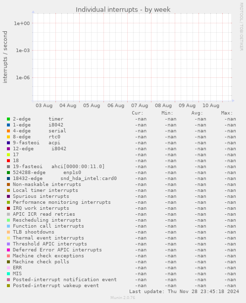Click the graph title Individual interrupts - by week
The height and width of the screenshot is (303, 246).
pos(123,9)
